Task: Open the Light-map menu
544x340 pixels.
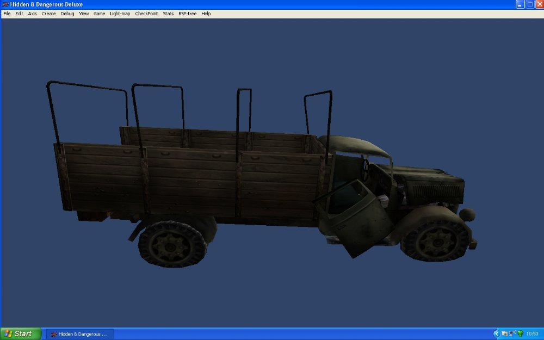Action: pos(120,14)
